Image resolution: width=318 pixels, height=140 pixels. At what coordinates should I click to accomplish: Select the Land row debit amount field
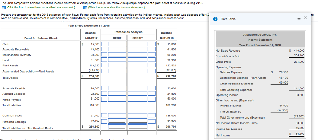[x=117, y=60]
